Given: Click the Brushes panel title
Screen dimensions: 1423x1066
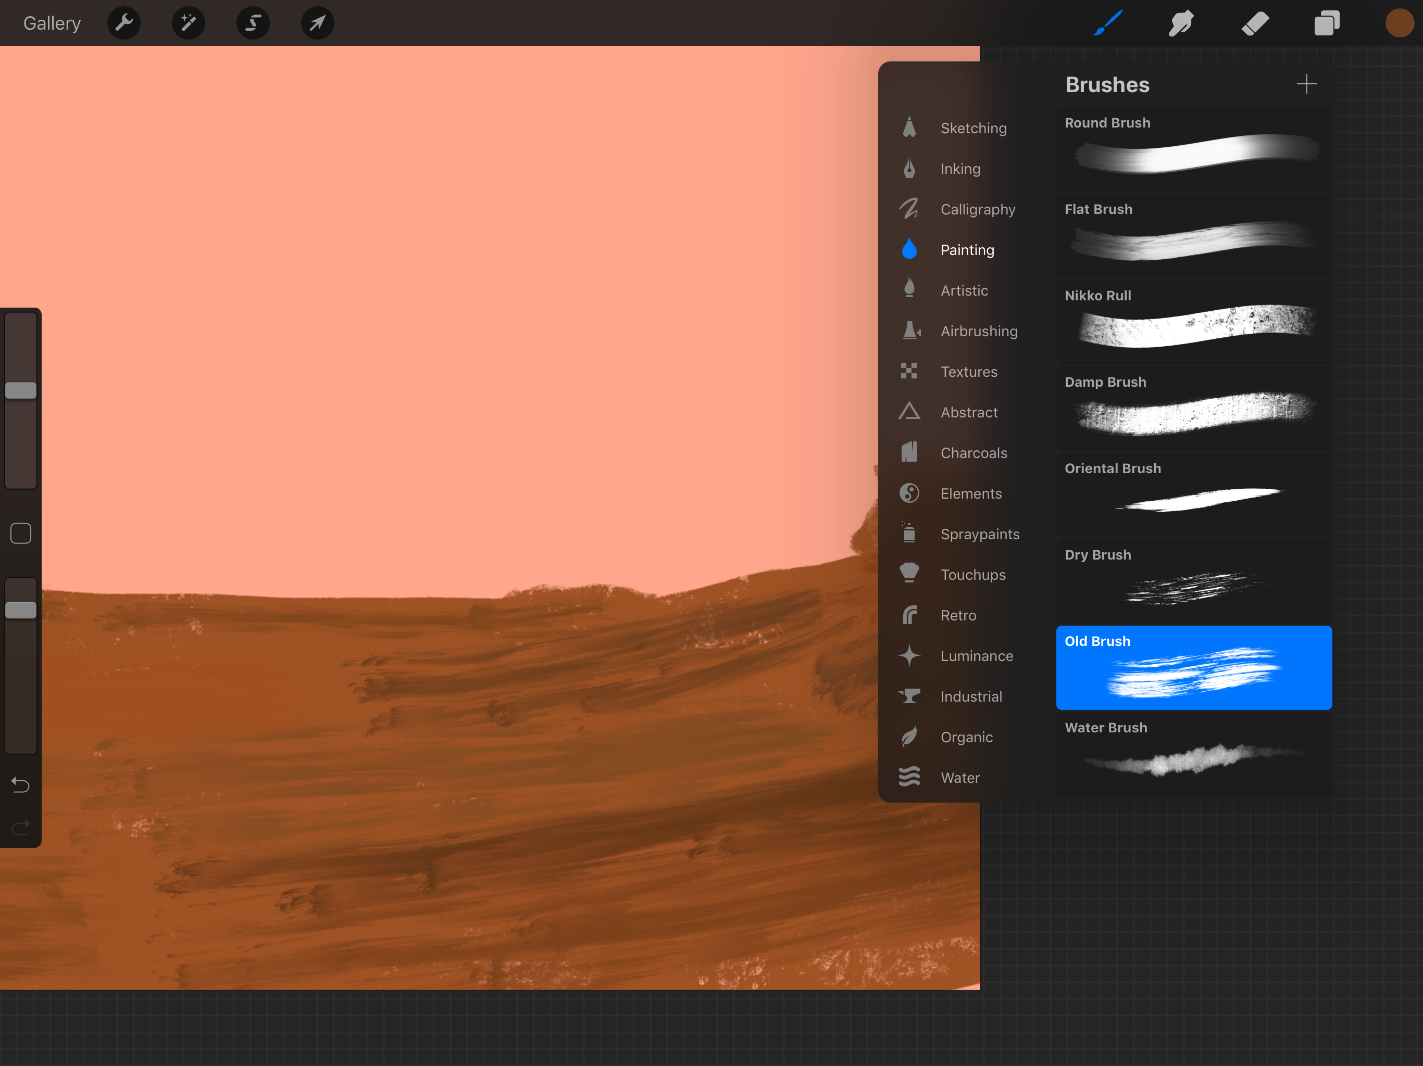Looking at the screenshot, I should tap(1107, 85).
